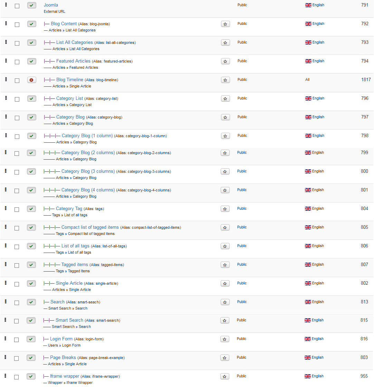Click the drag handle of Category Blog row
This screenshot has height=387, width=374.
pos(6,116)
